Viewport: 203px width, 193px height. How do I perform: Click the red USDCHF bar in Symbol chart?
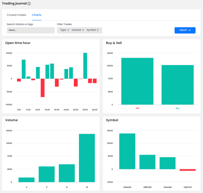coord(187,170)
